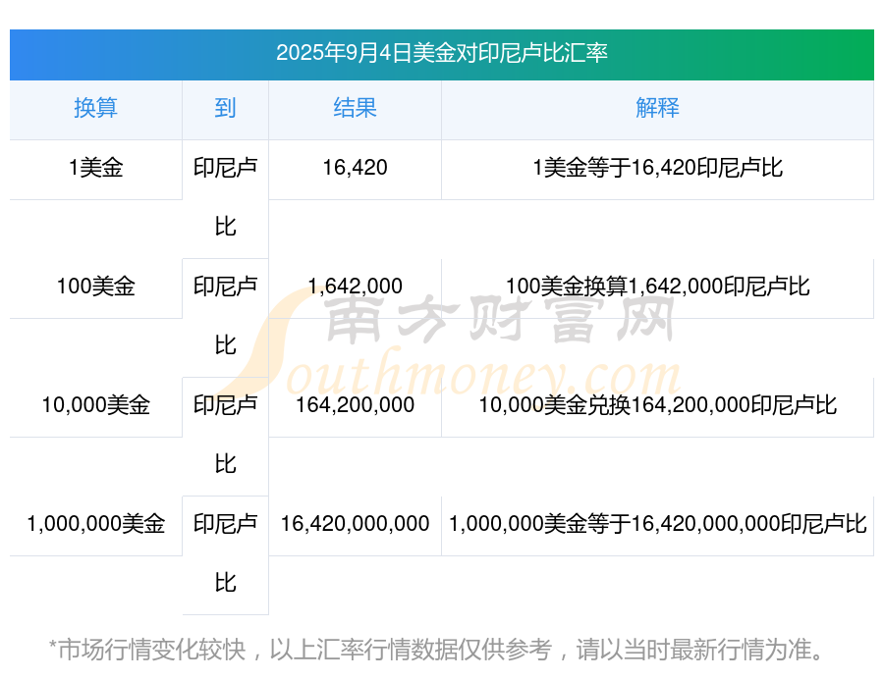Viewport: 884px width, 680px height.
Task: Click explanation 1,000,000美金等于16,420,000,000印尼卢比
Action: click(x=657, y=524)
